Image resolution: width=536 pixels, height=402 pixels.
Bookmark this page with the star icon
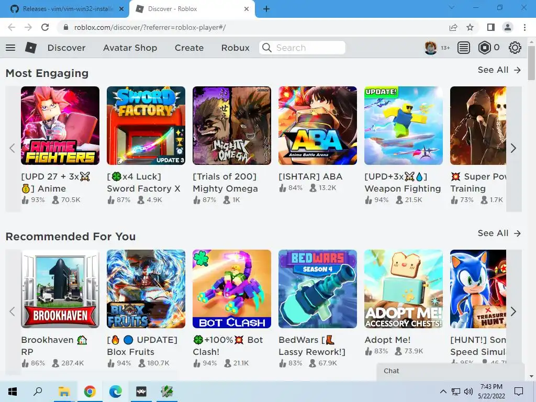point(470,27)
